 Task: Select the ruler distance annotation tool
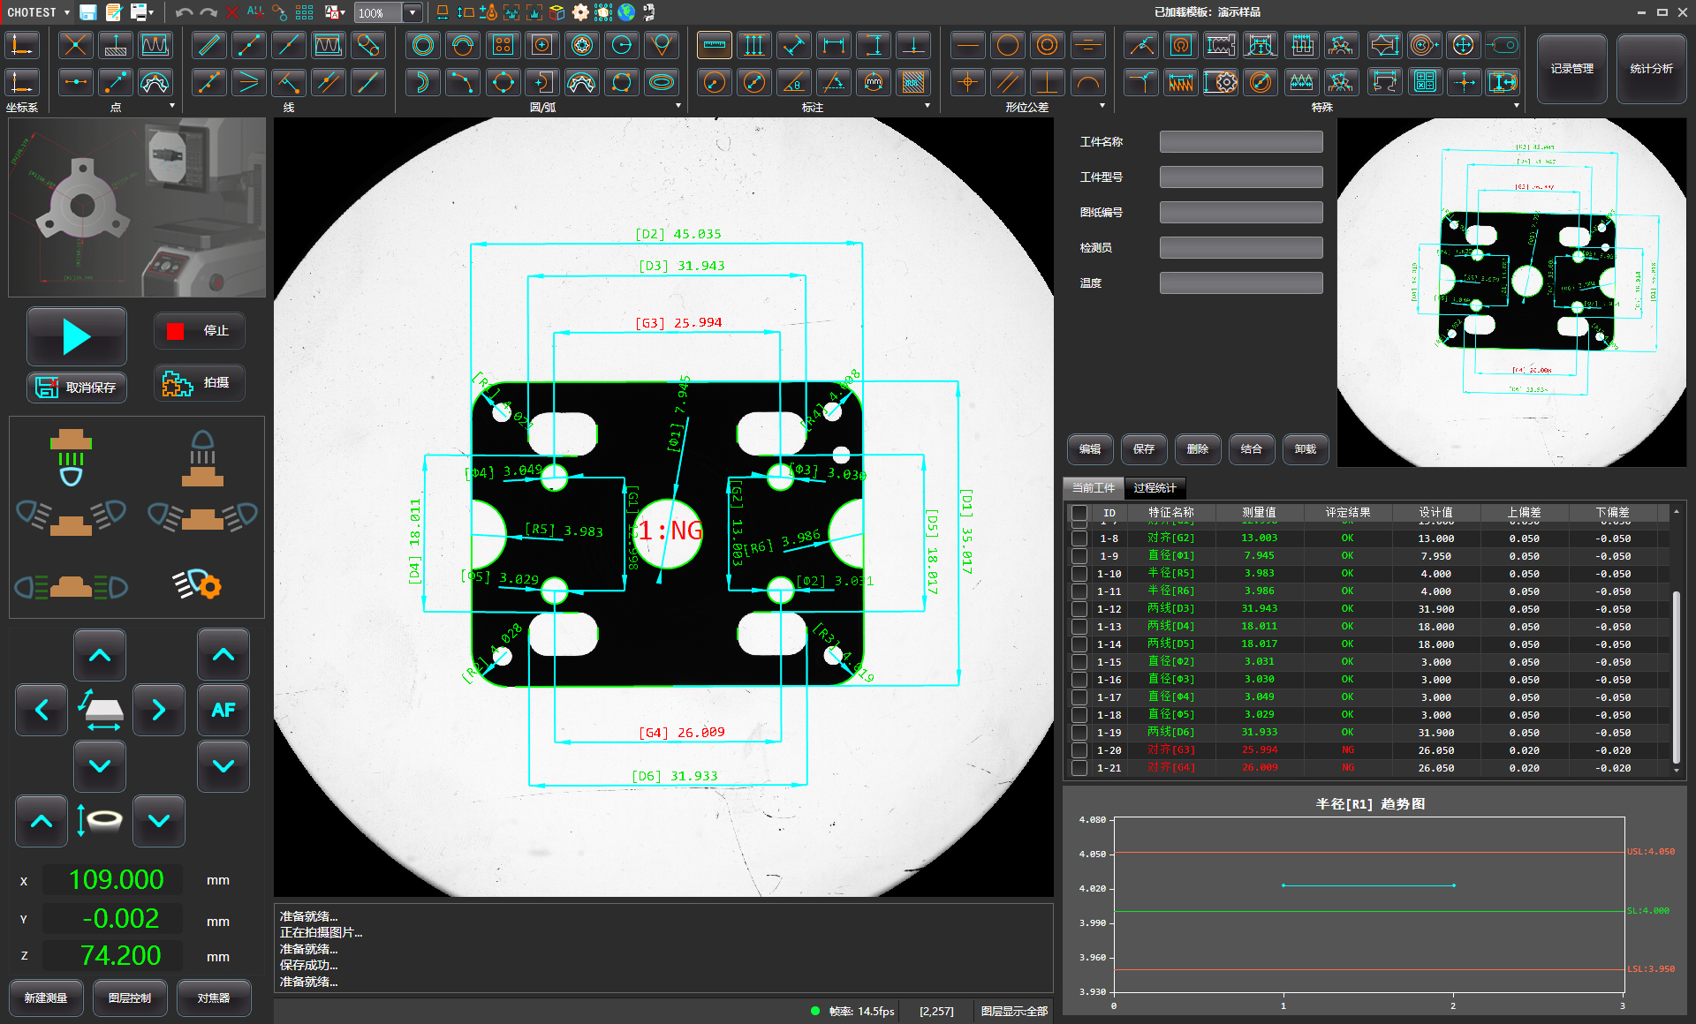(x=714, y=45)
